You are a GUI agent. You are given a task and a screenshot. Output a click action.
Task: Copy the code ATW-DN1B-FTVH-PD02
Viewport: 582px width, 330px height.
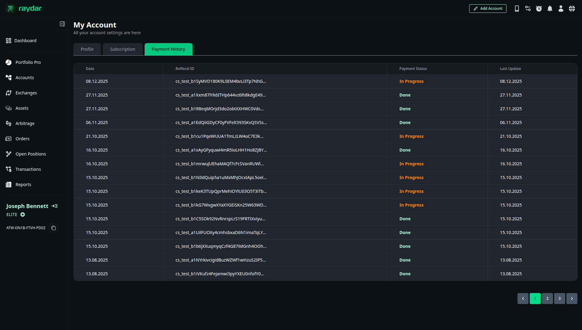(x=53, y=228)
